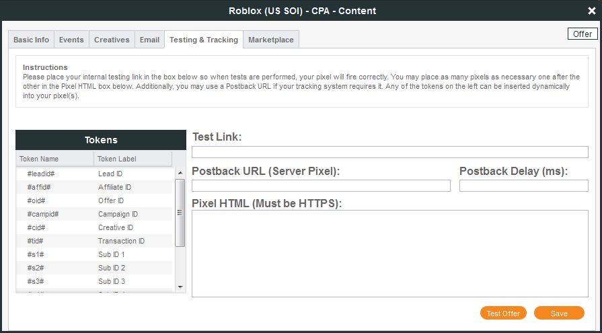Click inside the Pixel HTML text area
Screen dimensions: 602x333
(x=389, y=253)
